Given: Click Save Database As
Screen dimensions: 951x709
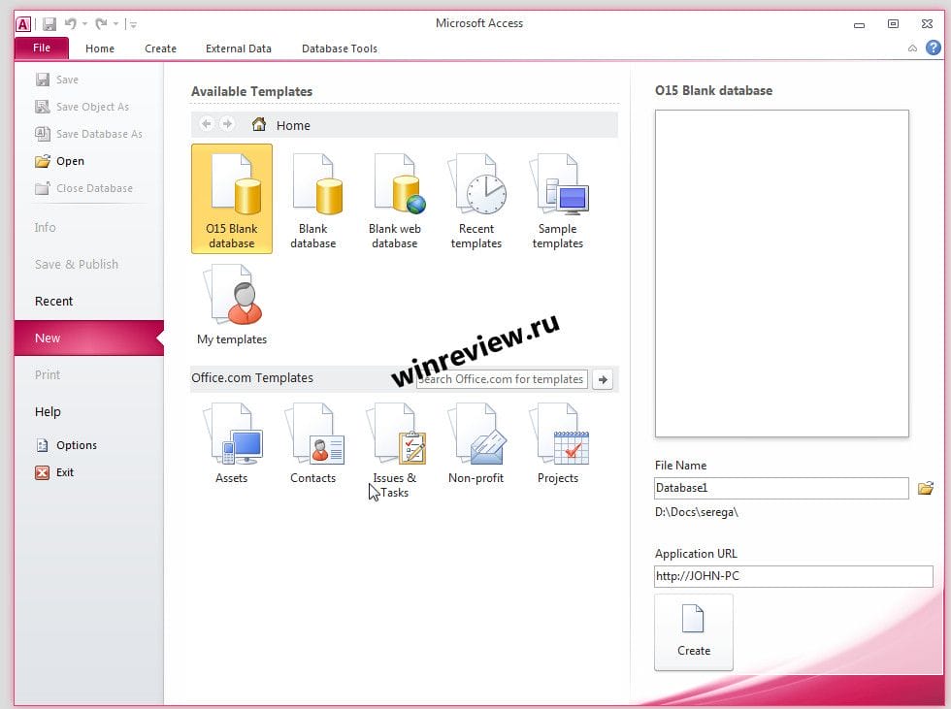Looking at the screenshot, I should (89, 134).
